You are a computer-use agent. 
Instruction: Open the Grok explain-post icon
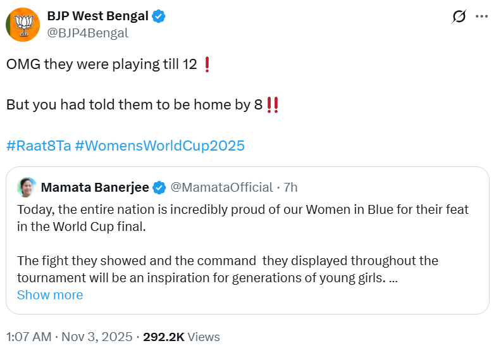459,17
